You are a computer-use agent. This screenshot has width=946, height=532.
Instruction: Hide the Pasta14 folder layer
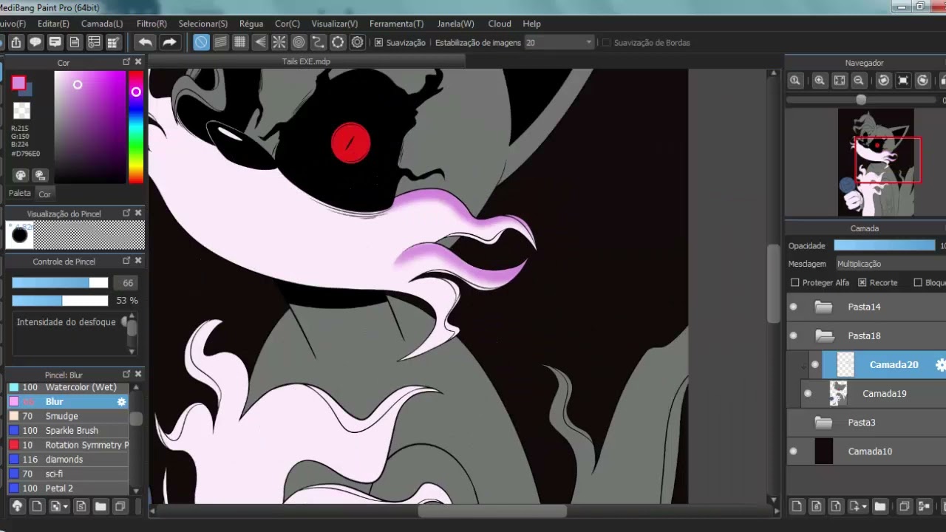(x=794, y=307)
